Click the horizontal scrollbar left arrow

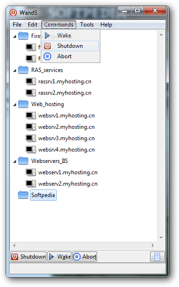(x=14, y=245)
